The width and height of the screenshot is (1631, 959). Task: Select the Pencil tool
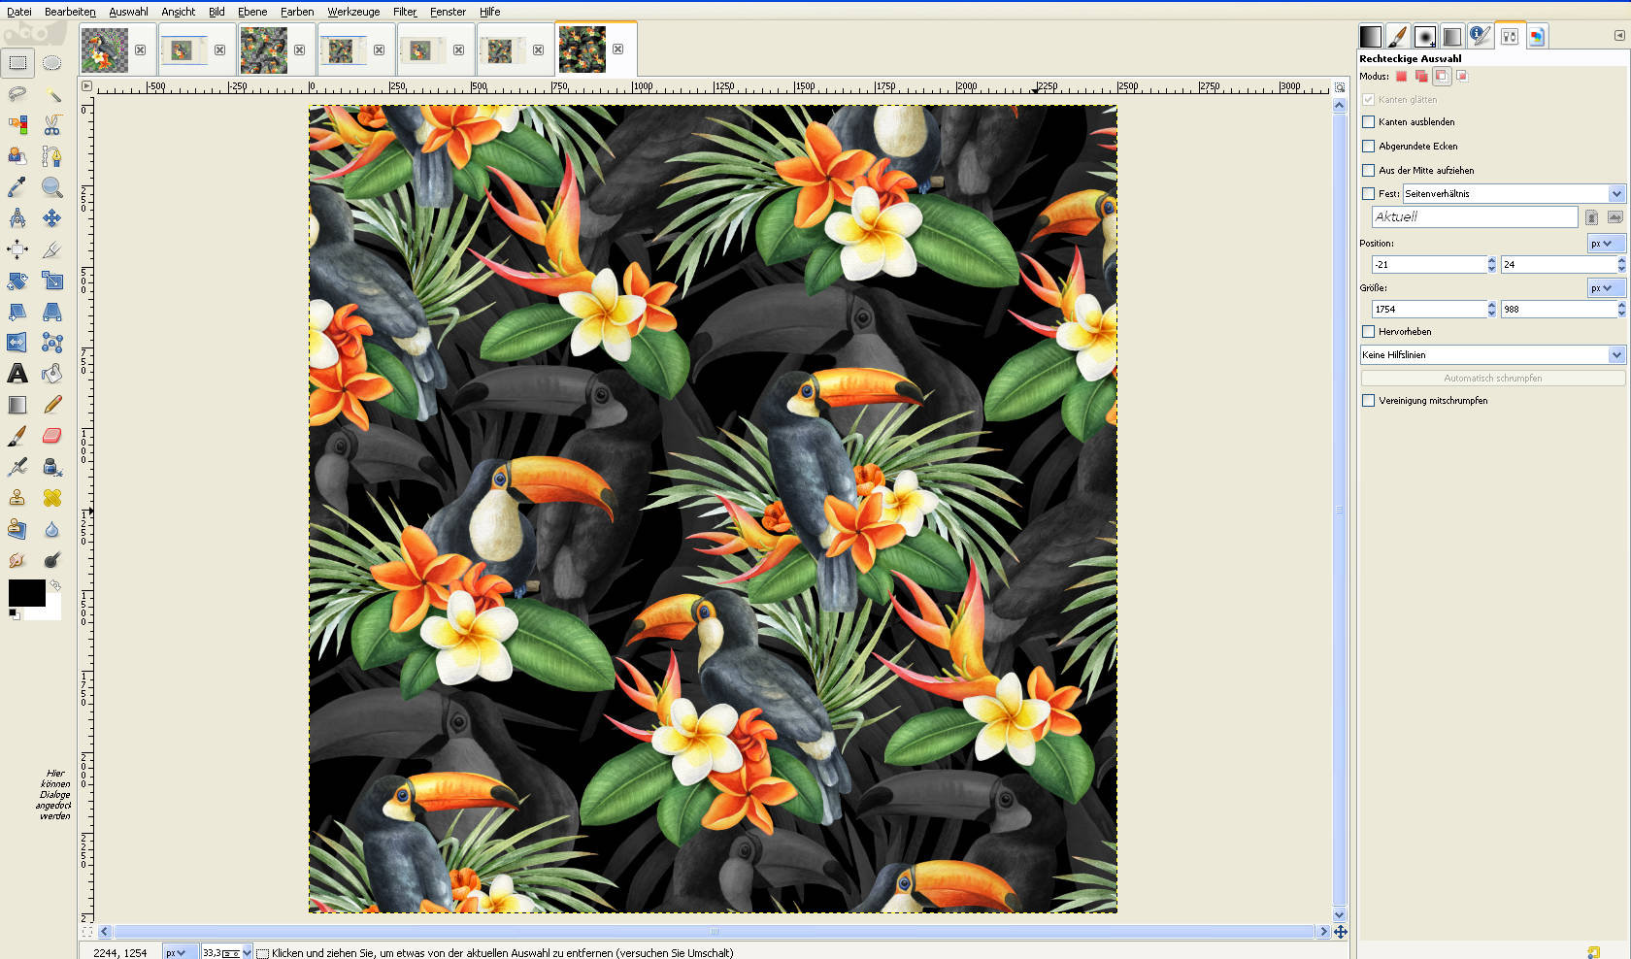point(52,405)
